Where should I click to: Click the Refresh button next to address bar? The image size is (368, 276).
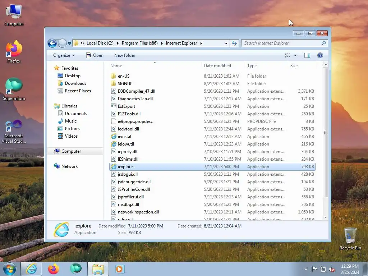pyautogui.click(x=234, y=43)
